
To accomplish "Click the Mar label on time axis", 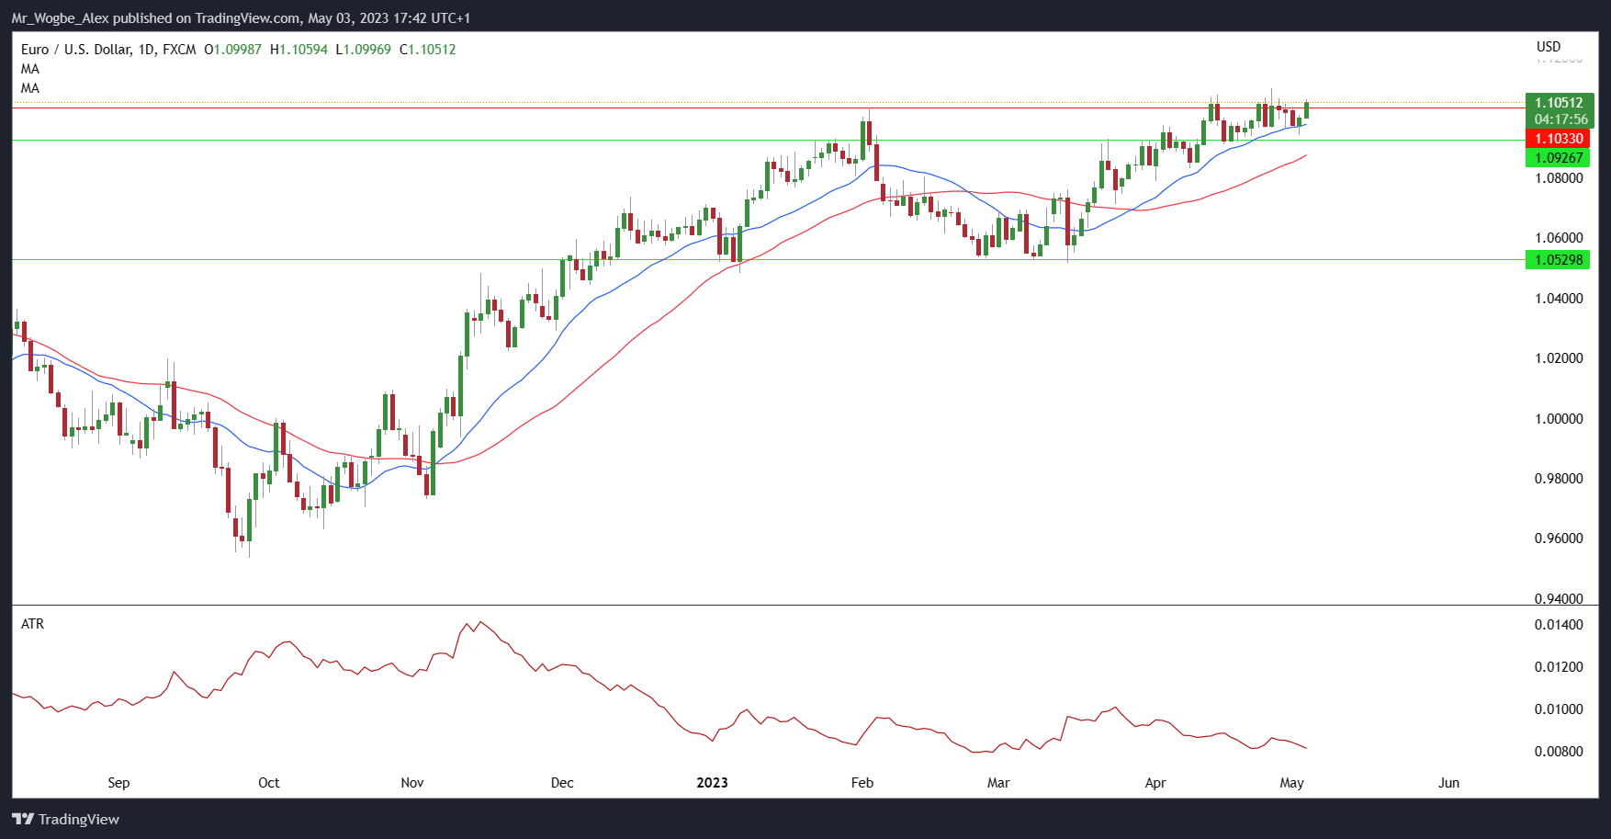I will [x=998, y=783].
